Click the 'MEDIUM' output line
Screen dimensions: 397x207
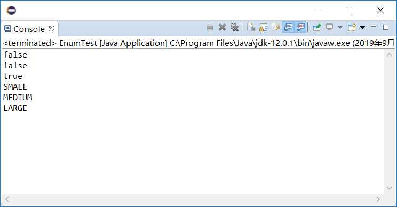click(x=18, y=98)
